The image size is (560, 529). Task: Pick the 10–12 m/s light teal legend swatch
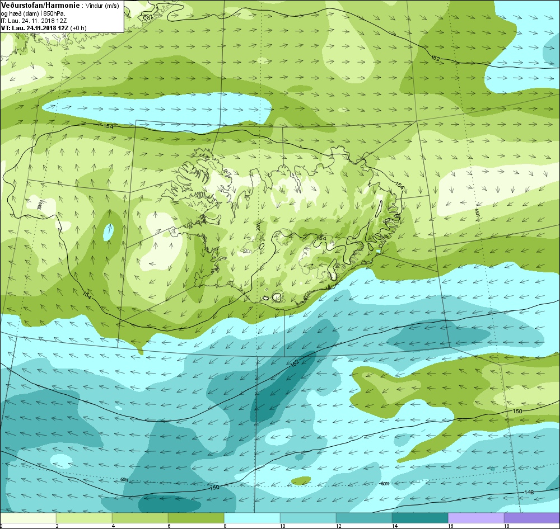[308, 518]
